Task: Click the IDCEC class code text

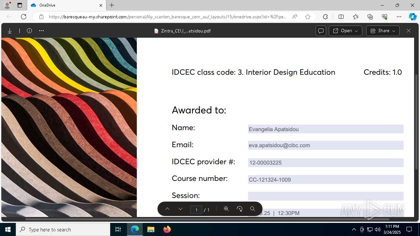Action: [253, 72]
